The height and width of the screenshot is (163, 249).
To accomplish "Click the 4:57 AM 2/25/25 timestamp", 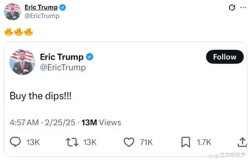I will [43, 123].
